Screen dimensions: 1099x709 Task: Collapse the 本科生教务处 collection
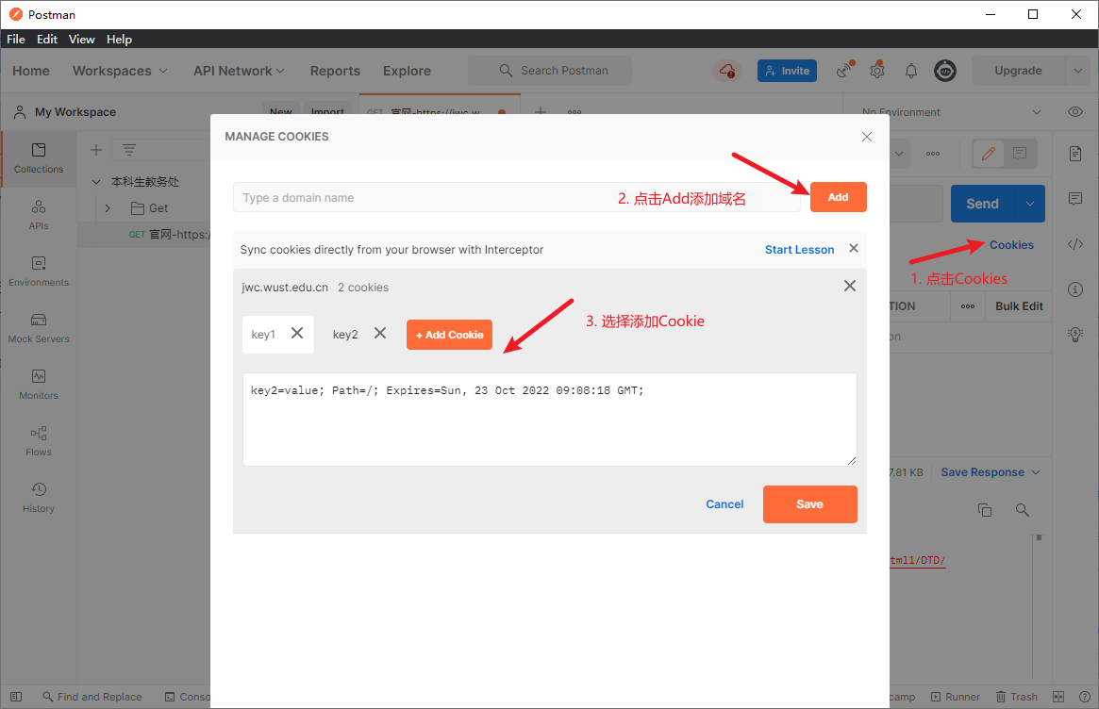pos(96,181)
